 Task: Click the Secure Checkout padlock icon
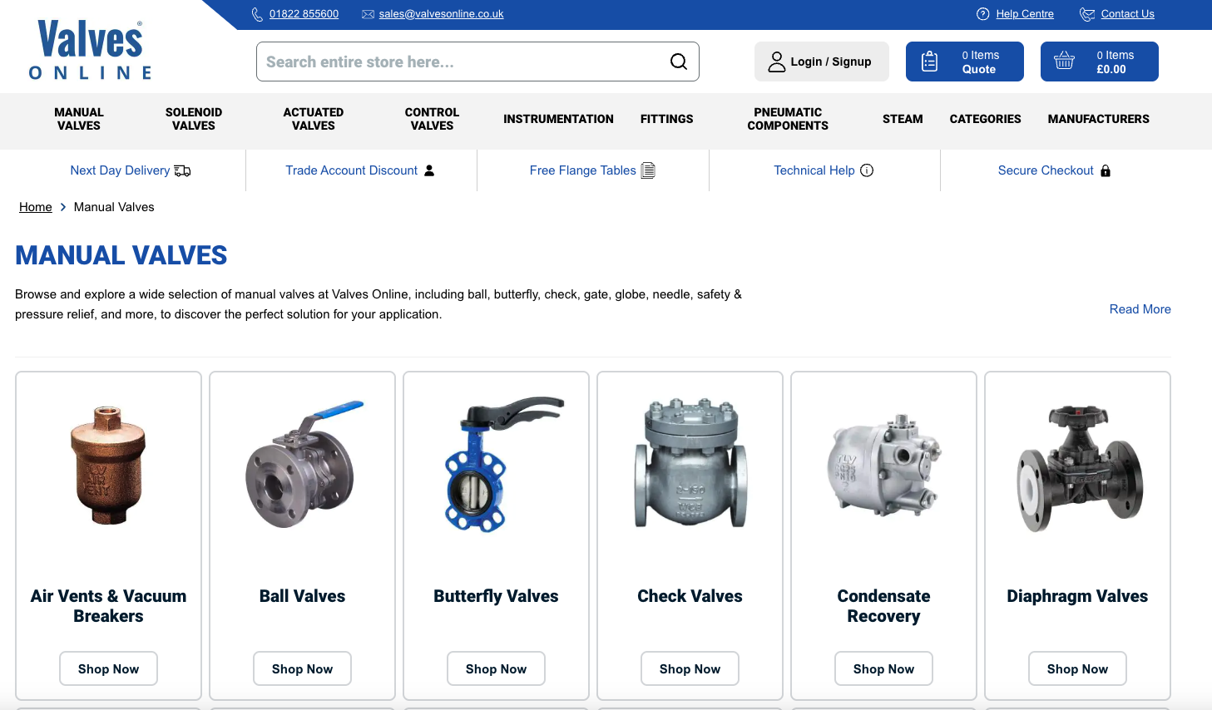tap(1106, 170)
